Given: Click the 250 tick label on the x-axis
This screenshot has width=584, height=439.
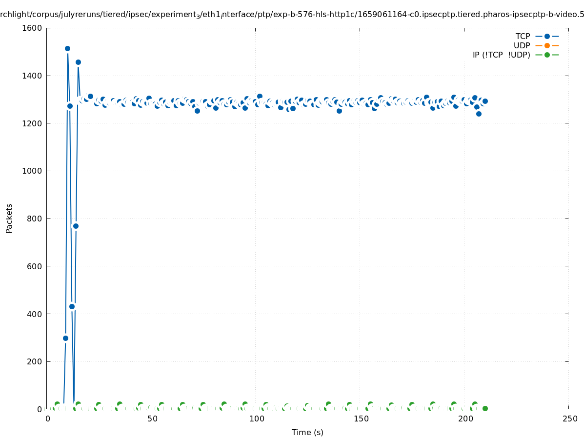Looking at the screenshot, I should click(569, 419).
